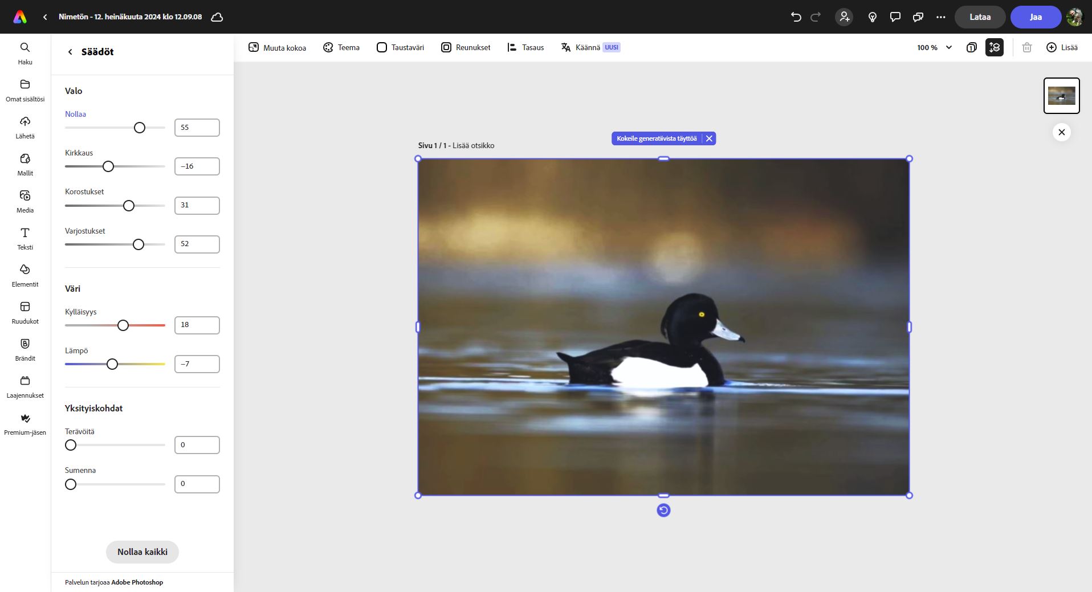Click the rotate handle below image
The height and width of the screenshot is (592, 1092).
point(663,510)
